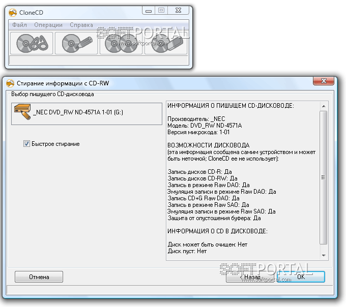The height and width of the screenshot is (307, 346).
Task: Click the sheep icon in the erase dialog title bar
Action: tap(10, 83)
